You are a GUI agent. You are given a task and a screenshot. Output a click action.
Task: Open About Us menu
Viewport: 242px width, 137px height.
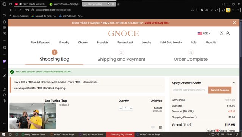tap(211, 43)
